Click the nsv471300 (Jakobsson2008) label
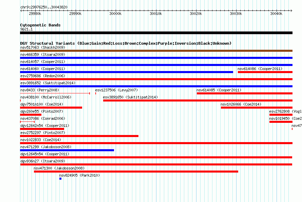 pos(59,168)
